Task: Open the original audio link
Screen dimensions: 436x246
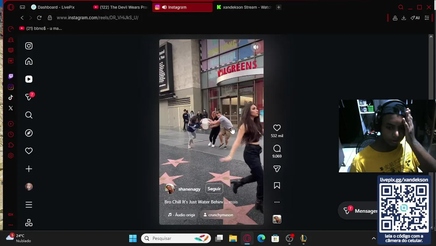Action: 182,215
